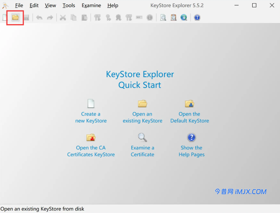Screen dimensions: 280x213
Task: Open the Help menu
Action: (113, 5)
